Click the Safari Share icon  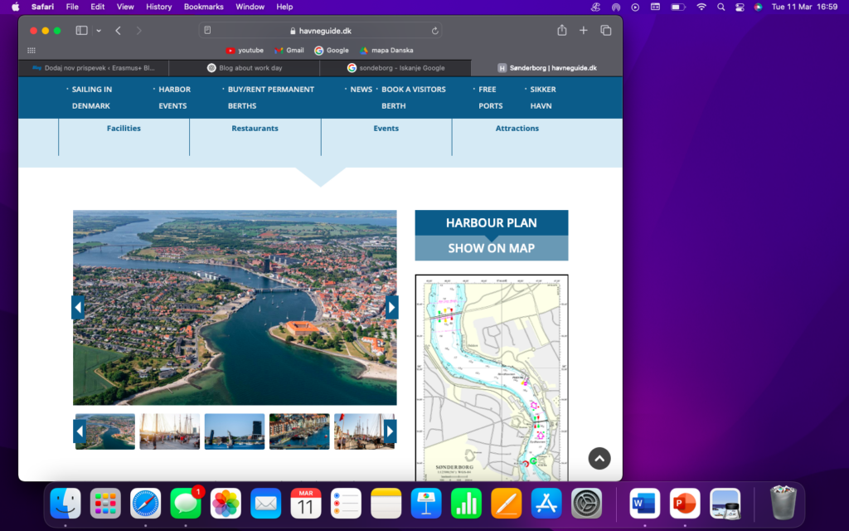[x=562, y=31]
